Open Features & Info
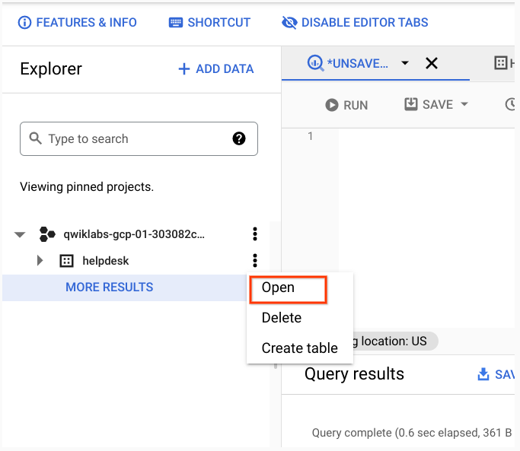This screenshot has height=451, width=520. [x=77, y=23]
